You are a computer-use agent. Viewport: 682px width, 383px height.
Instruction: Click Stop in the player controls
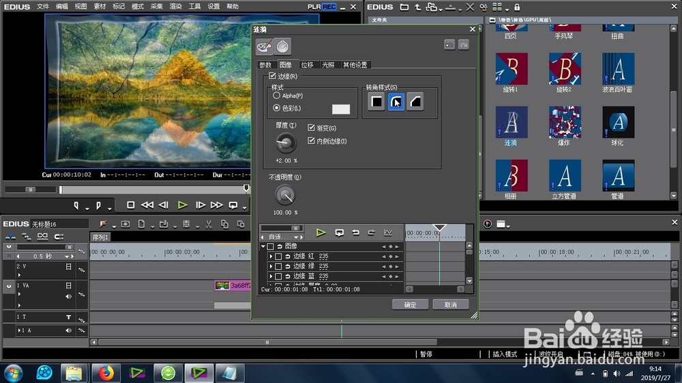tap(130, 204)
